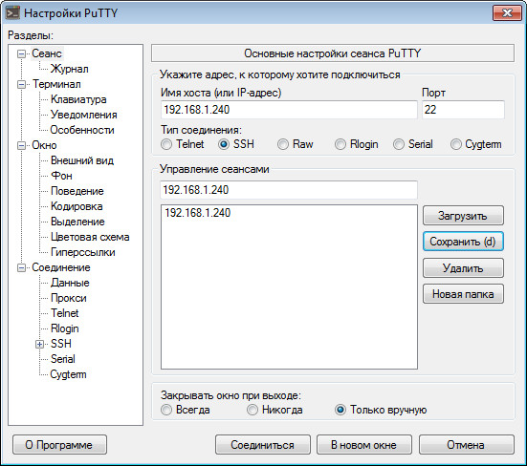Focus the host name input field
527x466 pixels.
coord(289,110)
